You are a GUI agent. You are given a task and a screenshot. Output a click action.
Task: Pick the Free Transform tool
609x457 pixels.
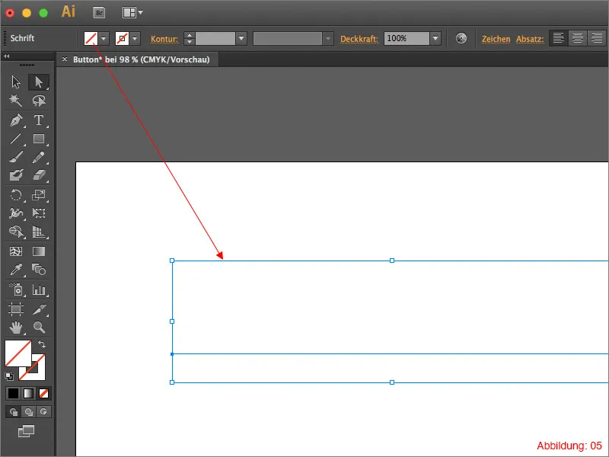tap(39, 213)
